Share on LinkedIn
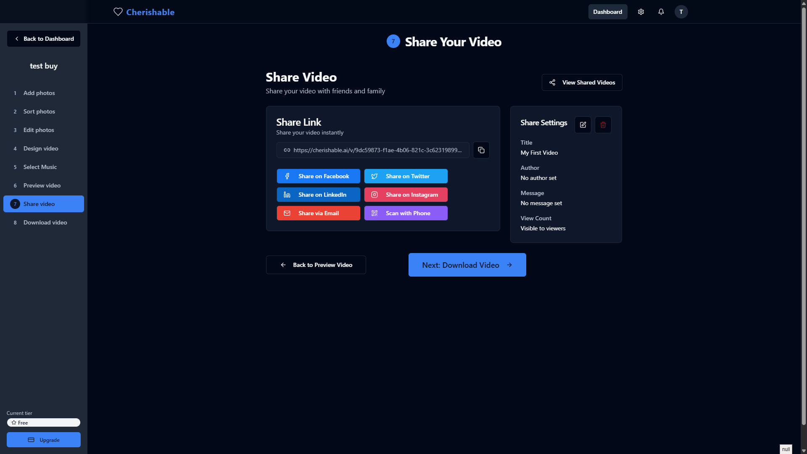Screen dimensions: 807x454 click(x=318, y=195)
